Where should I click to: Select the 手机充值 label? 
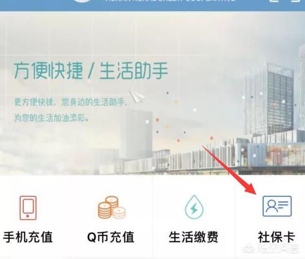point(28,237)
